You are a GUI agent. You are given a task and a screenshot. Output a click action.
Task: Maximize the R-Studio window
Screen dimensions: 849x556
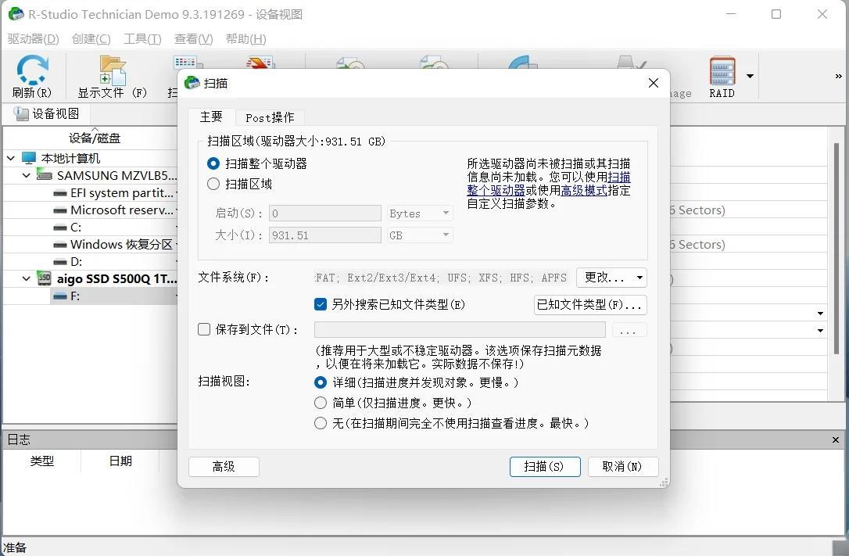click(776, 14)
